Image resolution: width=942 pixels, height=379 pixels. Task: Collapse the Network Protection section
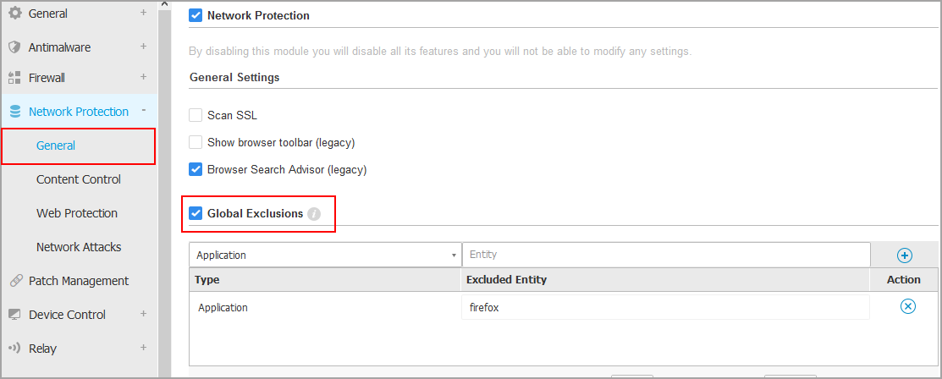(144, 111)
